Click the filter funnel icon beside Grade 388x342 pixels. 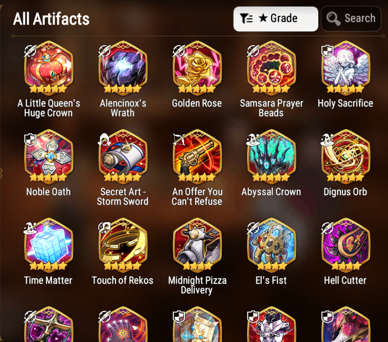click(x=246, y=19)
